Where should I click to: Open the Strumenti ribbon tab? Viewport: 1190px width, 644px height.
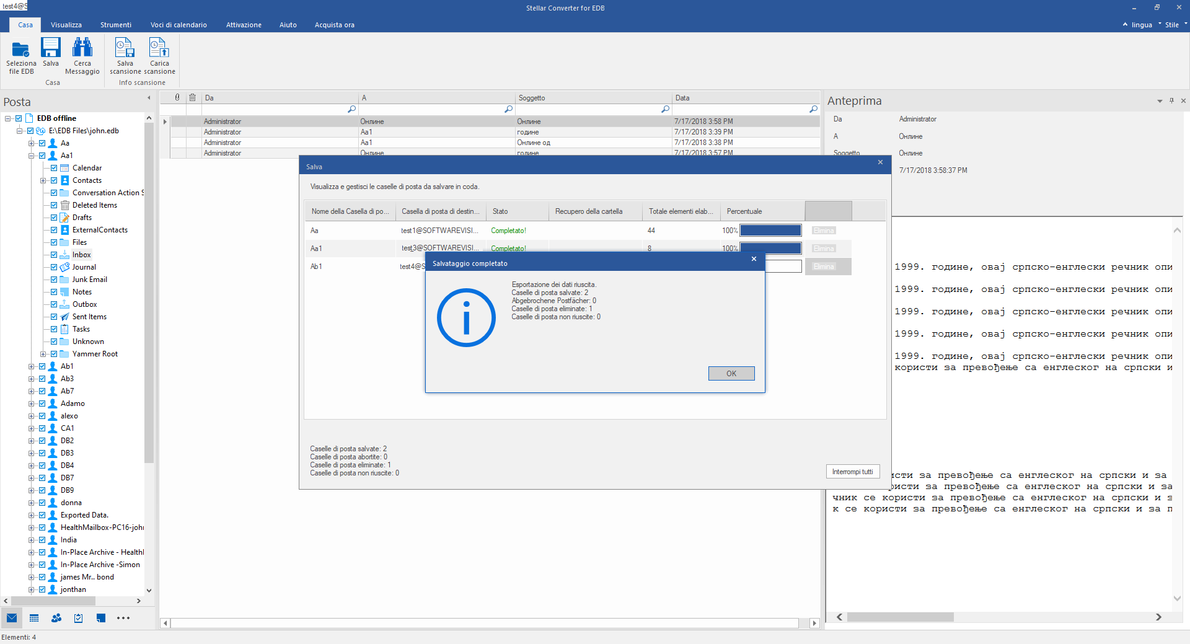point(116,25)
